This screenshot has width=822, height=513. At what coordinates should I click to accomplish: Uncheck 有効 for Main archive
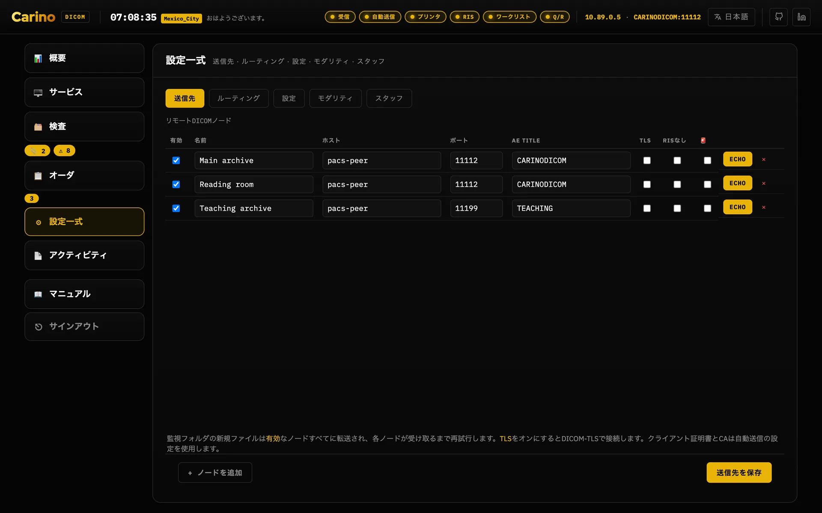176,160
